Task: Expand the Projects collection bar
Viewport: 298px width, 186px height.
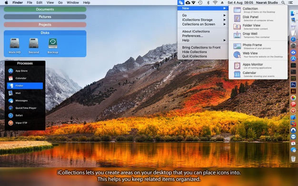Action: tap(45, 25)
